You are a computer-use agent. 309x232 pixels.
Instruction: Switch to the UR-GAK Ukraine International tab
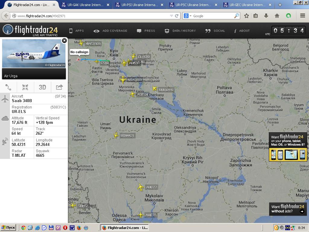(86, 5)
